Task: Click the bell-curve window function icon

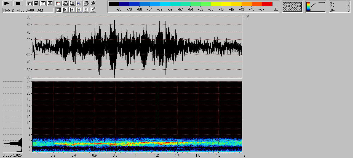Action: tap(50, 4)
